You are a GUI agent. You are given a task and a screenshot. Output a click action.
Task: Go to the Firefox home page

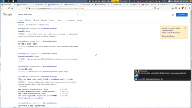tap(12, 8)
